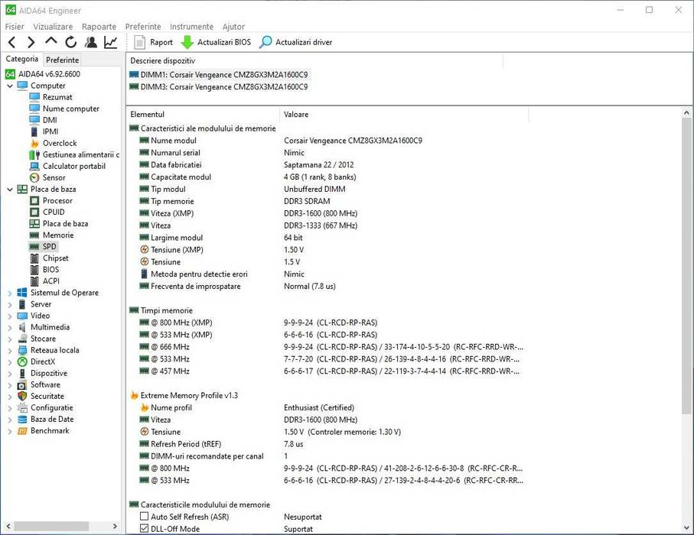Click the Dispozitive icon in the tree

pyautogui.click(x=22, y=373)
